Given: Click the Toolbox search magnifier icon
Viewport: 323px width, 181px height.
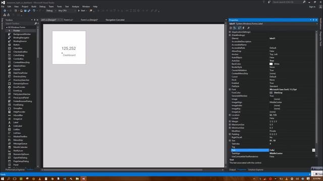Looking at the screenshot, I should (36, 24).
